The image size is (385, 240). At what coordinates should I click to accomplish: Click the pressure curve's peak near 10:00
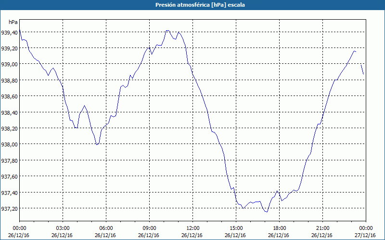click(167, 30)
